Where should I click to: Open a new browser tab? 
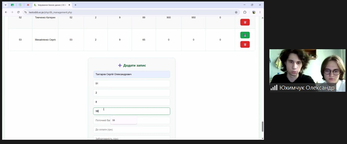pyautogui.click(x=75, y=5)
